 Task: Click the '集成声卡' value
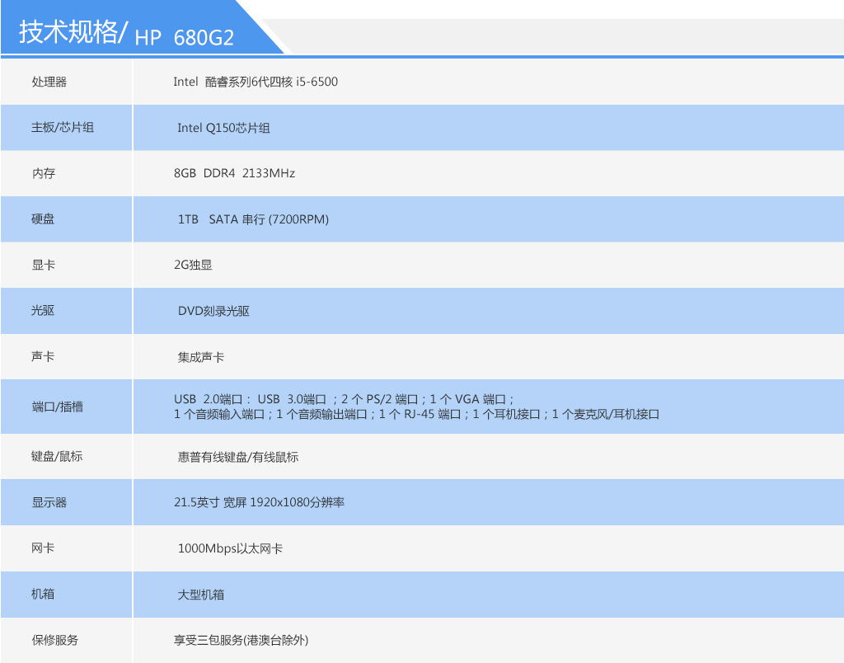(201, 358)
